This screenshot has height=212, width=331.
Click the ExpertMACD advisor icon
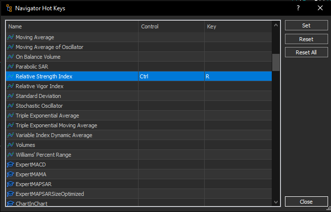(10, 165)
